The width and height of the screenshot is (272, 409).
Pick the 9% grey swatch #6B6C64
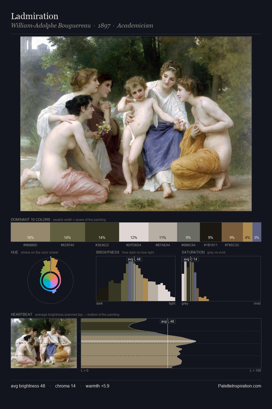tap(188, 232)
